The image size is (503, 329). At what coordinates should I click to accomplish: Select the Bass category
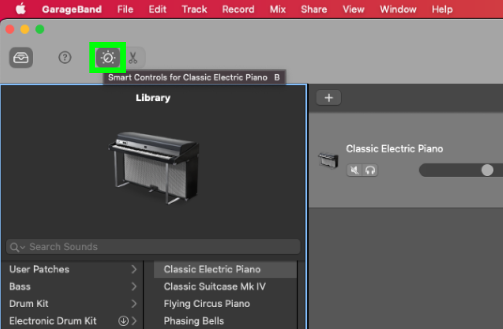click(20, 286)
